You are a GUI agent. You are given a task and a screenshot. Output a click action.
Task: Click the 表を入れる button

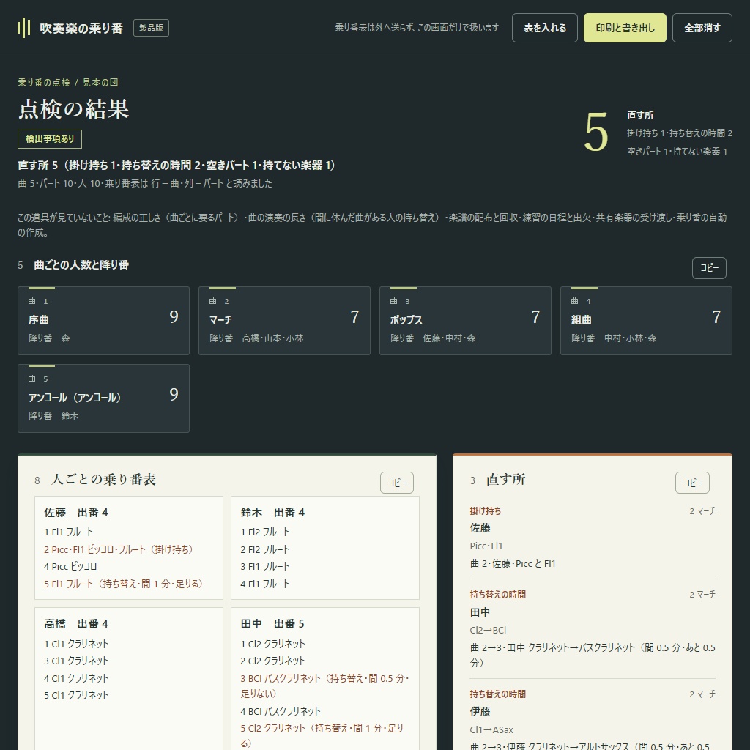pyautogui.click(x=545, y=28)
